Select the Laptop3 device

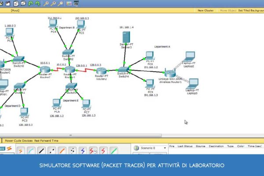[193, 84]
